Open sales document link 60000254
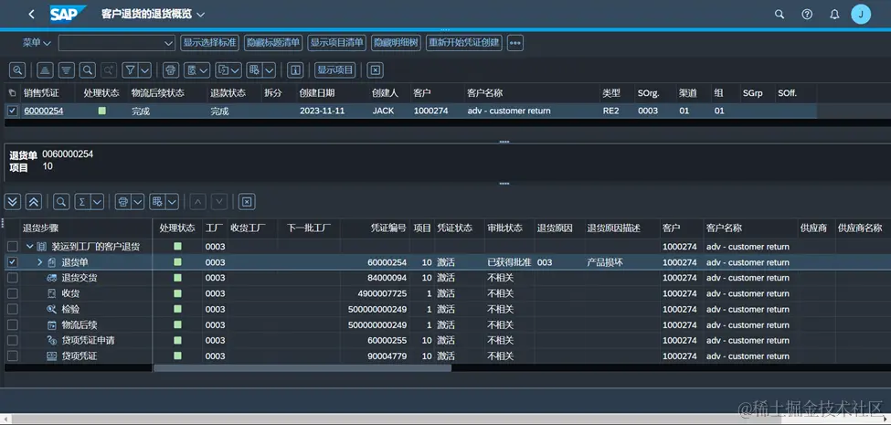 (x=44, y=111)
